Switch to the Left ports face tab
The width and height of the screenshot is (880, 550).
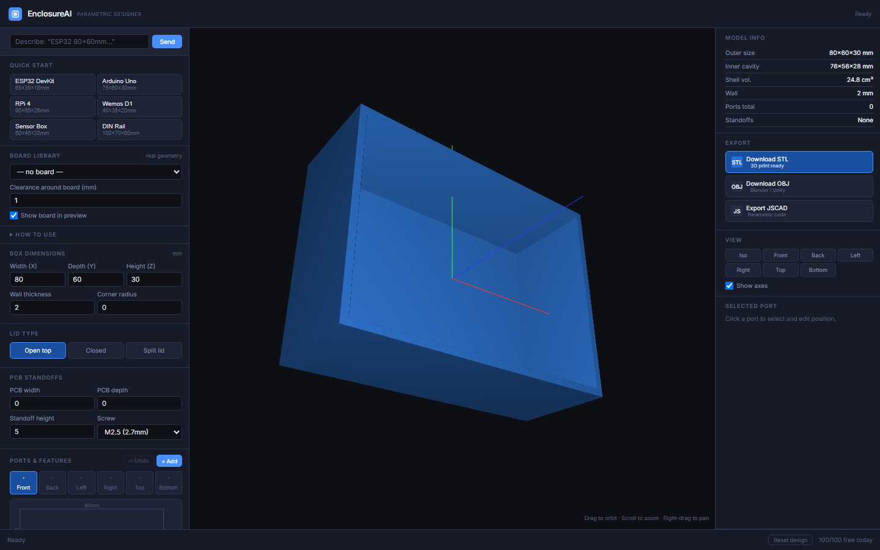tap(81, 483)
